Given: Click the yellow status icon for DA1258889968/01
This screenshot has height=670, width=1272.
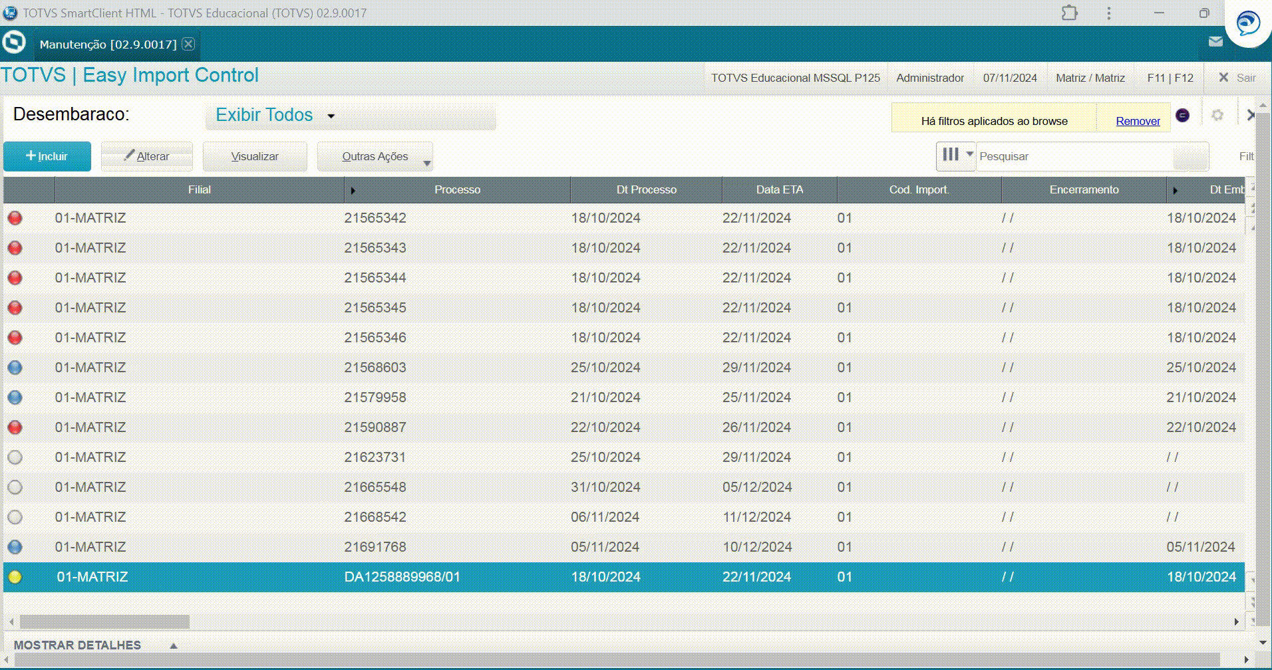Looking at the screenshot, I should (15, 577).
